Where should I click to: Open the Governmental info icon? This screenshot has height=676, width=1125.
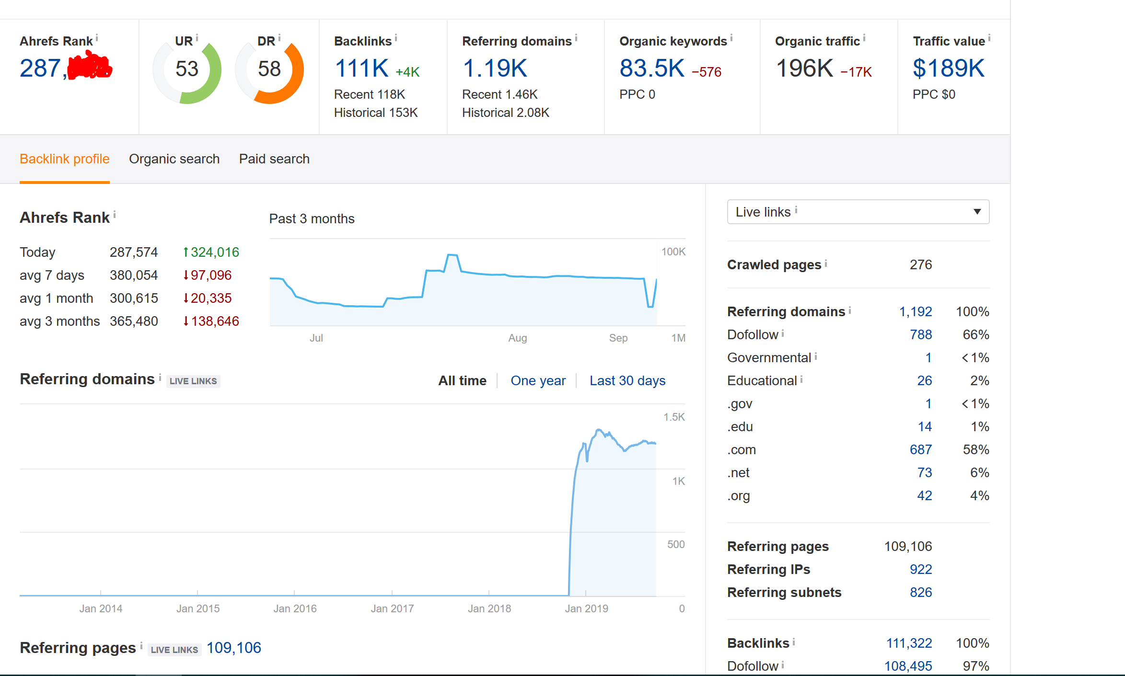coord(816,356)
